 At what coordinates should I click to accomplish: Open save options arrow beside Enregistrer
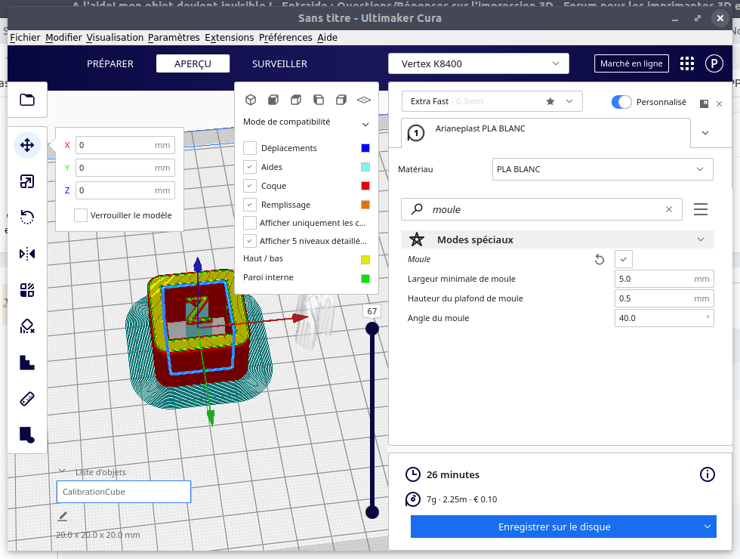click(708, 527)
